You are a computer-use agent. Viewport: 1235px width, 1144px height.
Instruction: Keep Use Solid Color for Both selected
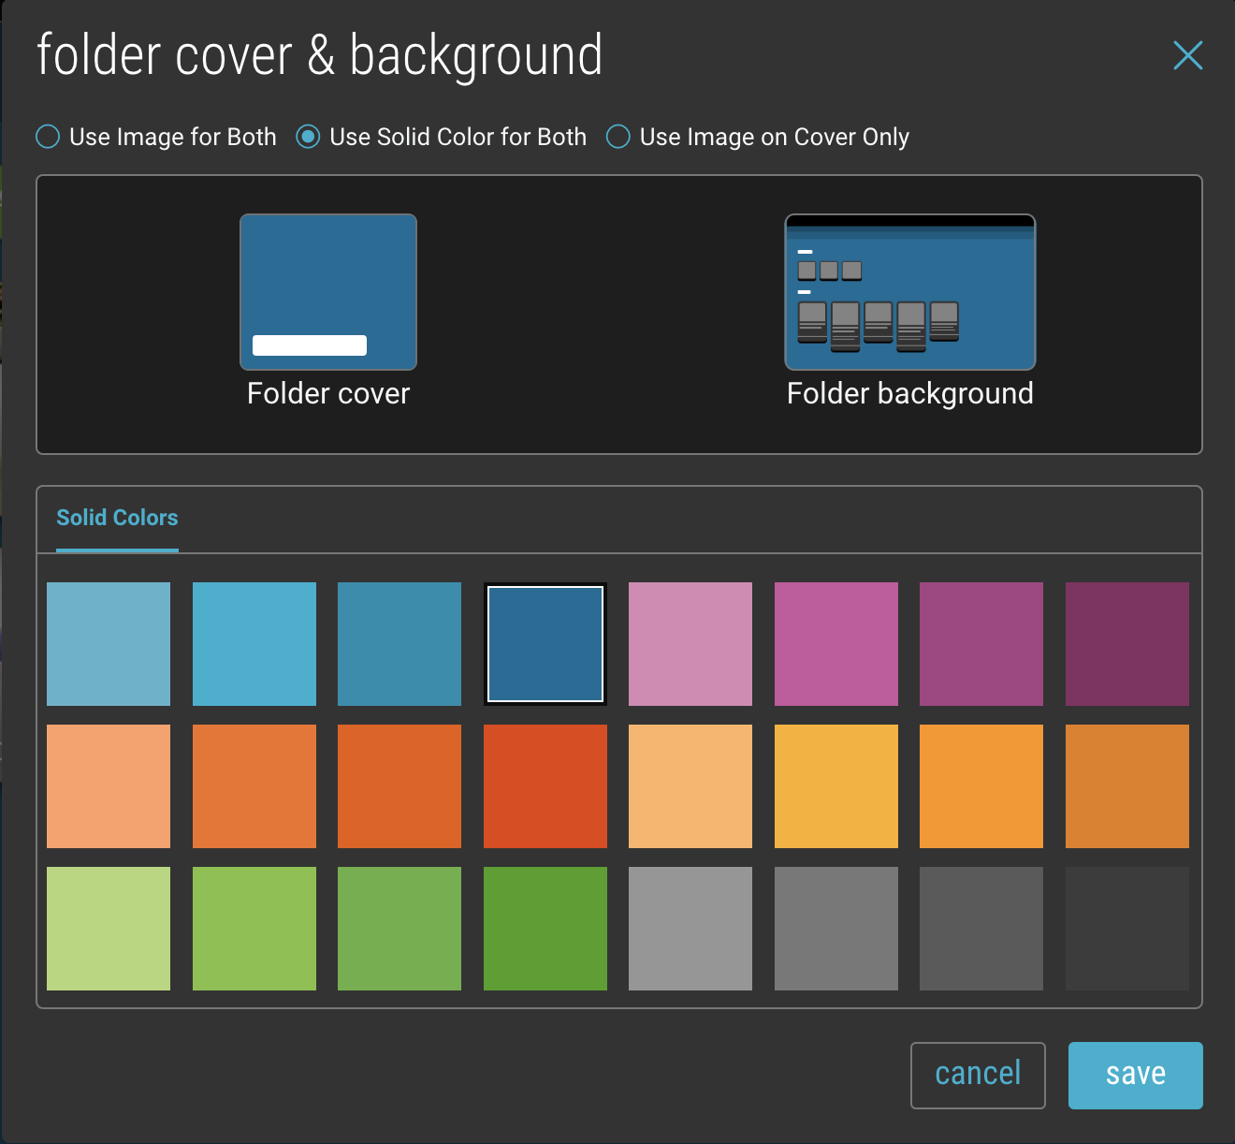click(309, 137)
